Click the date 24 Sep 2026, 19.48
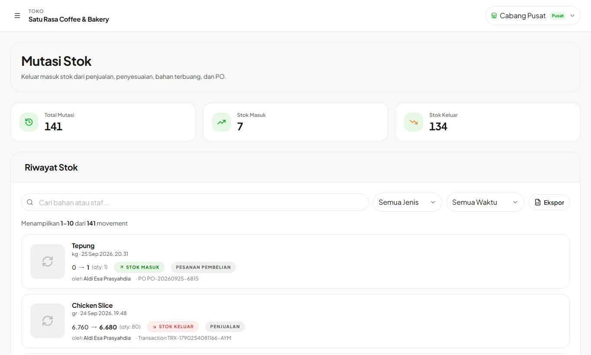This screenshot has width=591, height=355. [104, 313]
